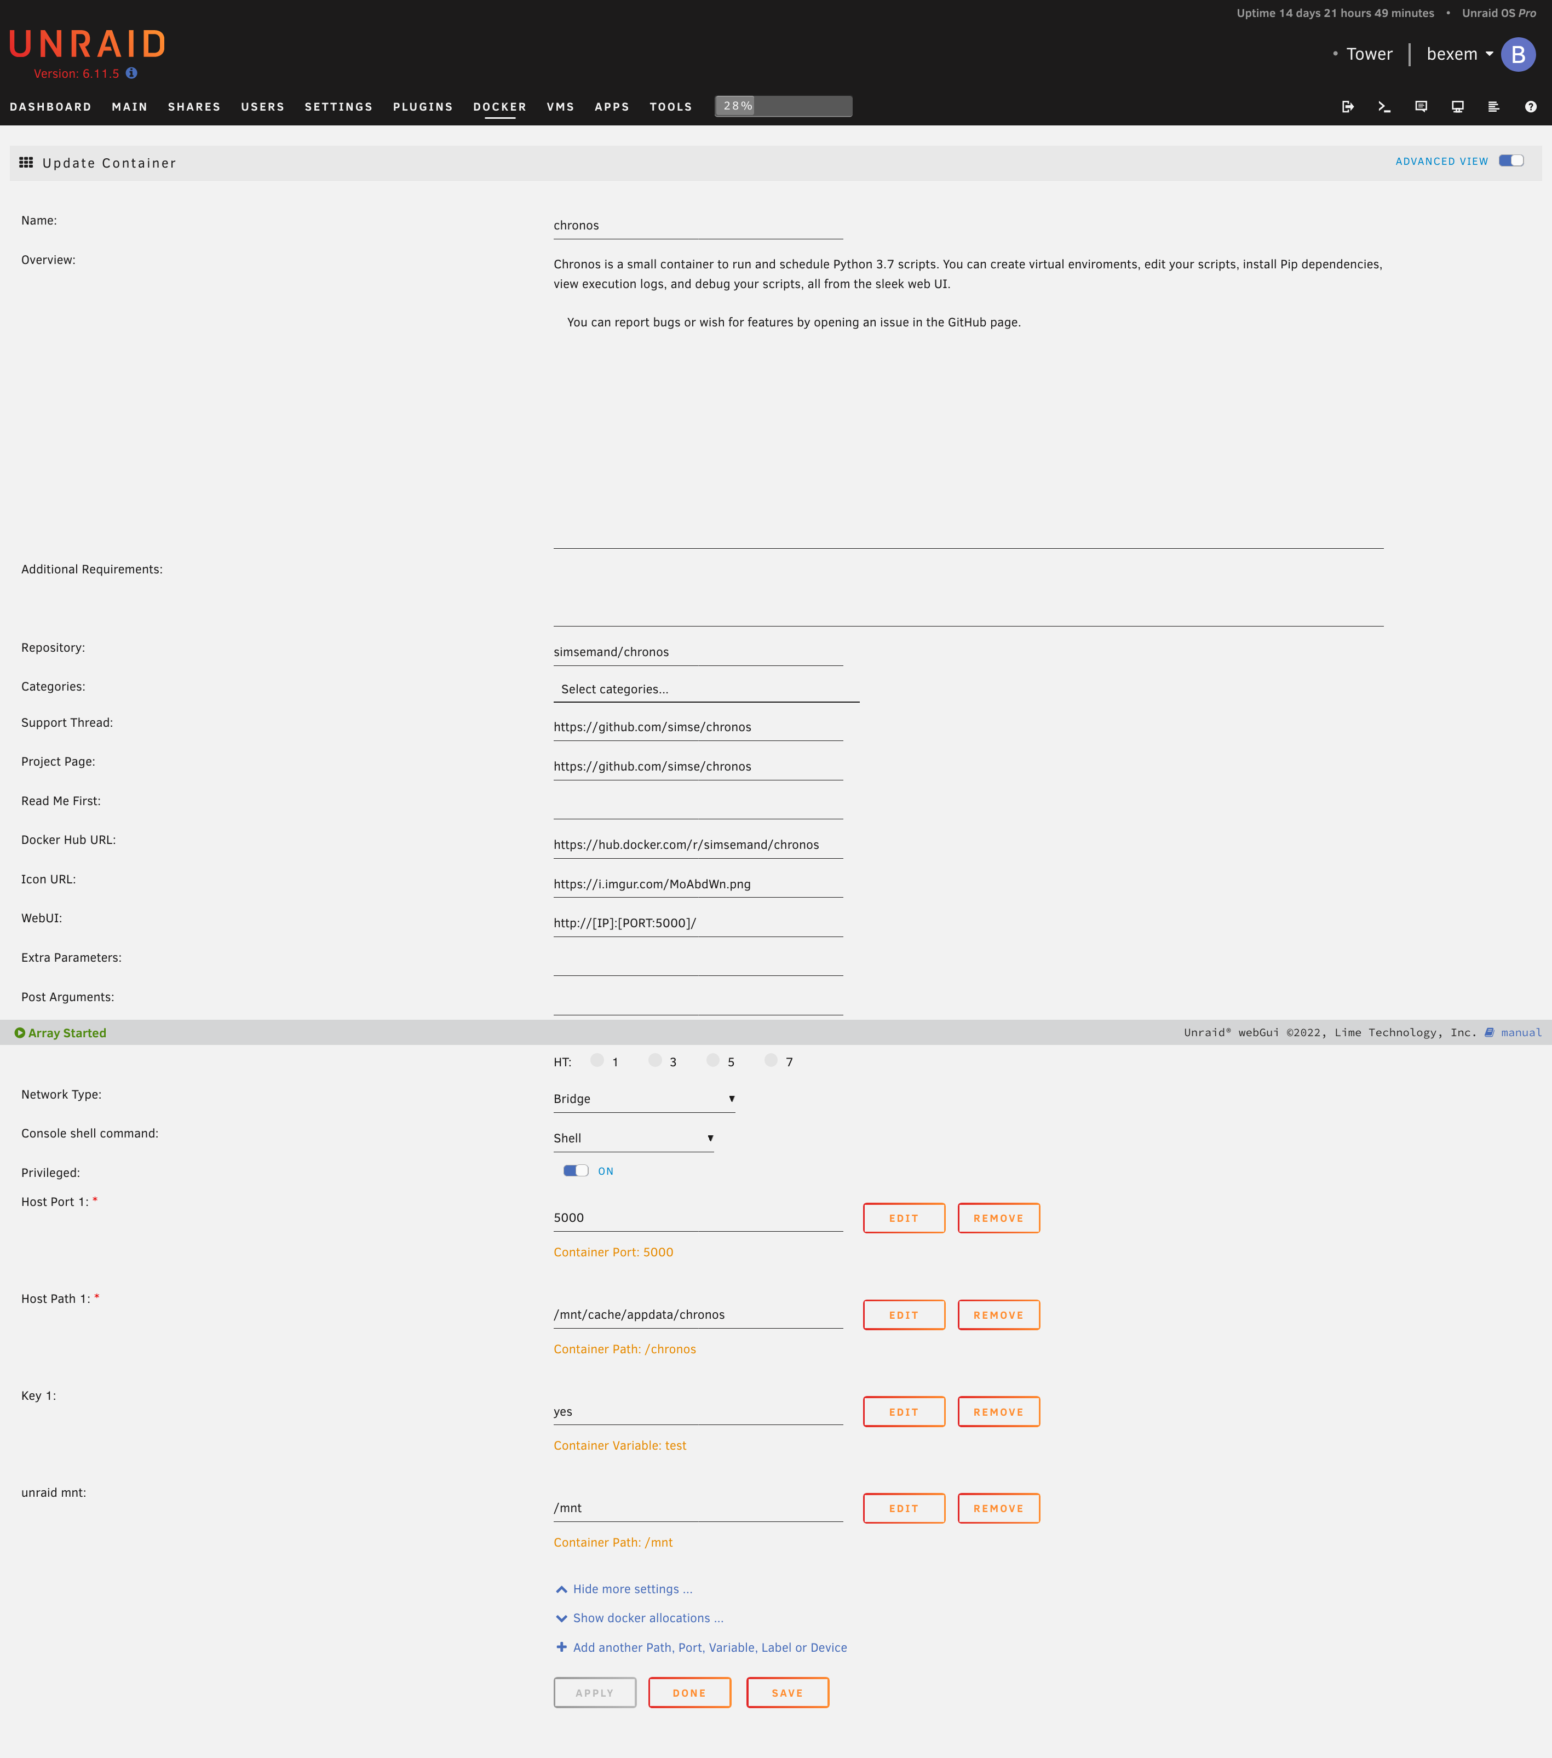Open the feedback speech-bubble icon
This screenshot has width=1552, height=1758.
click(x=1421, y=107)
